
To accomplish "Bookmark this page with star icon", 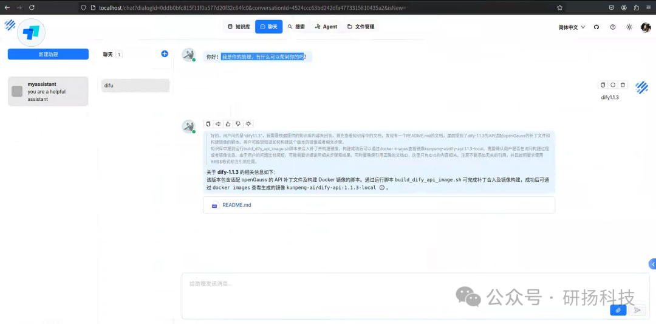I will (x=559, y=7).
